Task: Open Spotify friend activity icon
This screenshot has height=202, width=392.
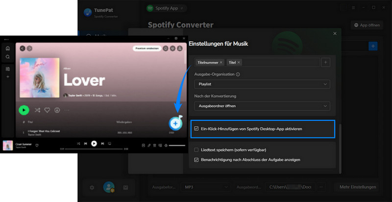Action: point(172,48)
